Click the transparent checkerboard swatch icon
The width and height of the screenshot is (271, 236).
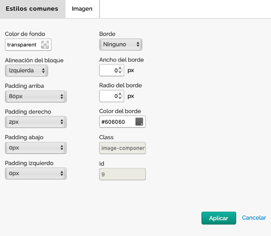click(x=45, y=45)
